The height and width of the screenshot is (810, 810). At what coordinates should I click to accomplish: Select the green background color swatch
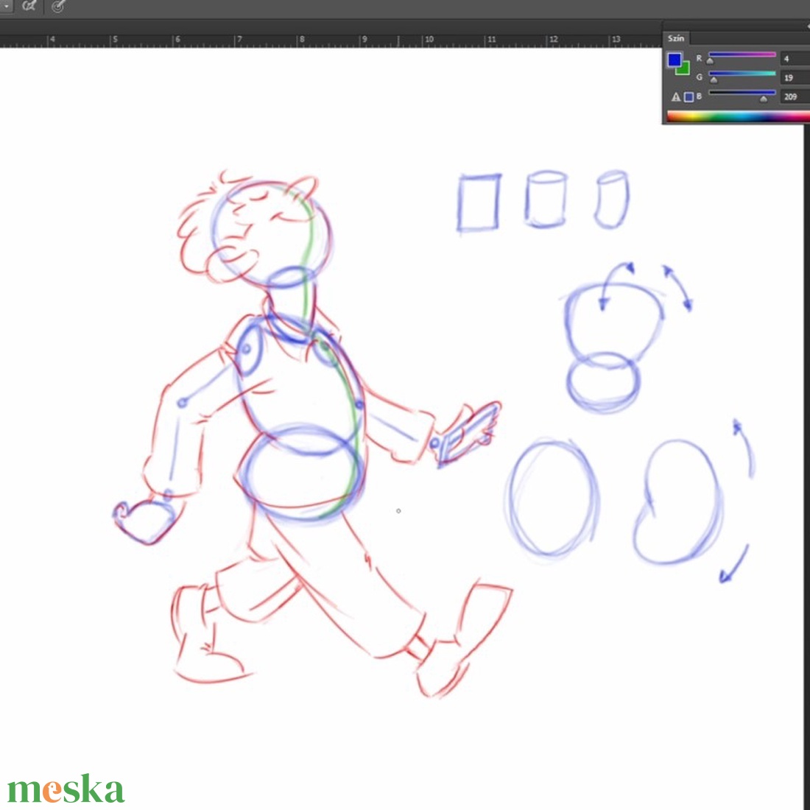[685, 70]
